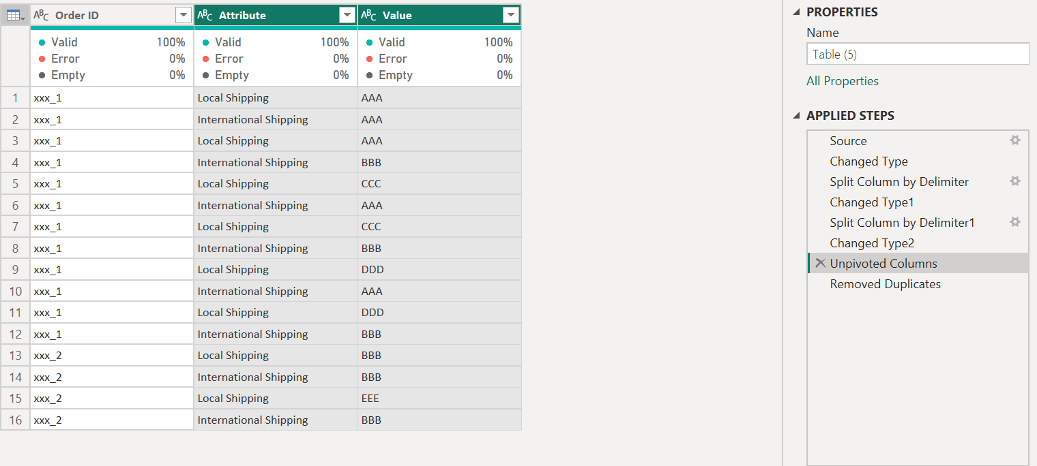Collapse the APPLIED STEPS section
Screen dimensions: 1037x466
point(796,116)
